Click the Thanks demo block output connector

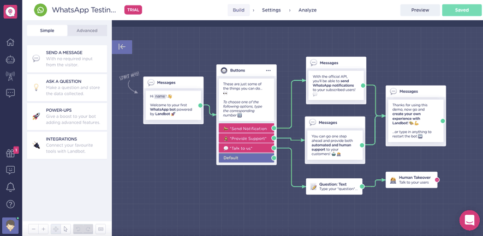coord(443,121)
